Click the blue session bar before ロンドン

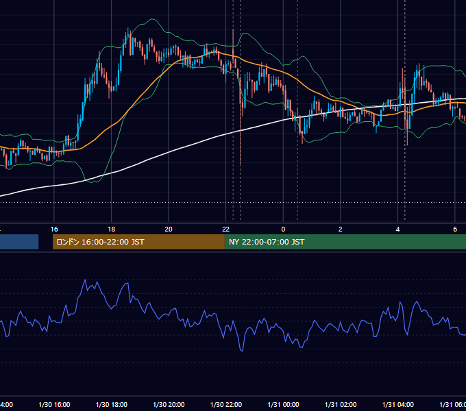tap(19, 242)
